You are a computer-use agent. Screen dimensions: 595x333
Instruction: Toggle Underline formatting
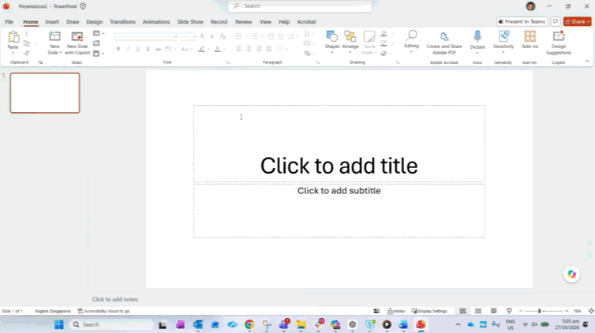tap(138, 49)
